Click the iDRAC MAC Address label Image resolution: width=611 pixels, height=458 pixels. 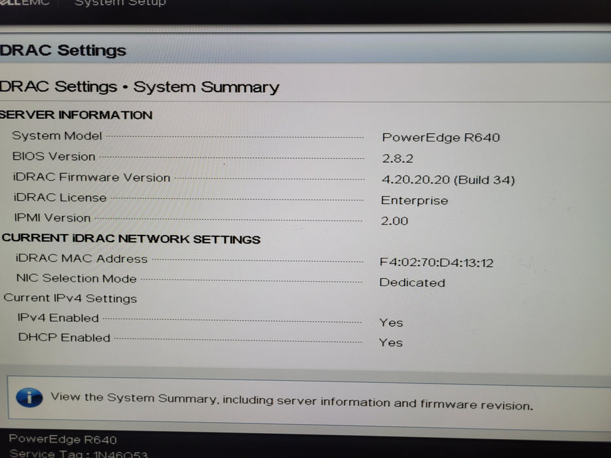[81, 258]
